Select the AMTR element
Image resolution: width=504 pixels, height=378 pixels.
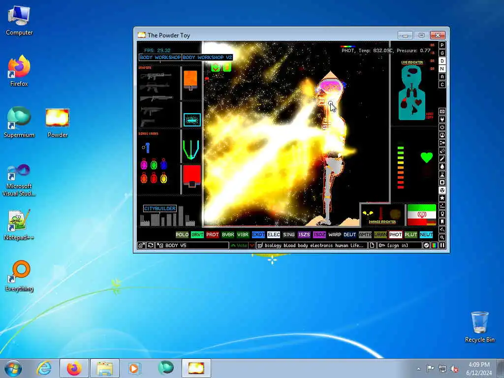[365, 235]
